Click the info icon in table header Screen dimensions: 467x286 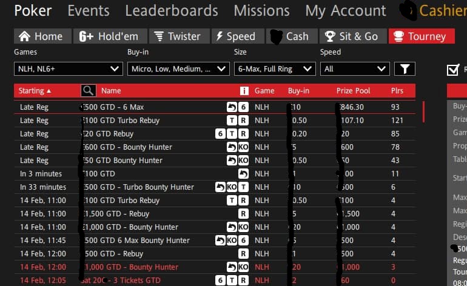(244, 91)
